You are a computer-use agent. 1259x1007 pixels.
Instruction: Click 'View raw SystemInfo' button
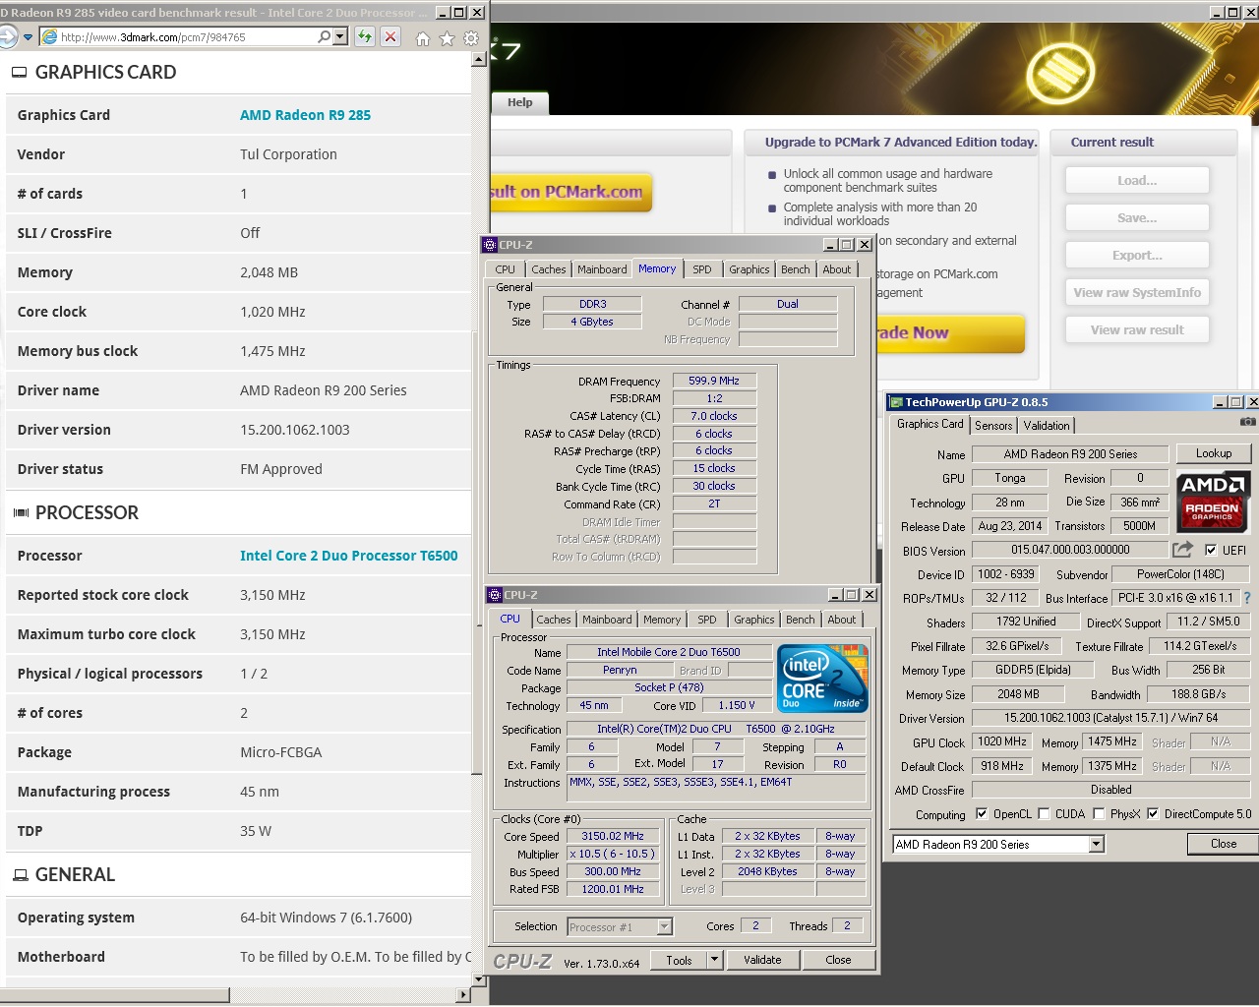(1137, 292)
